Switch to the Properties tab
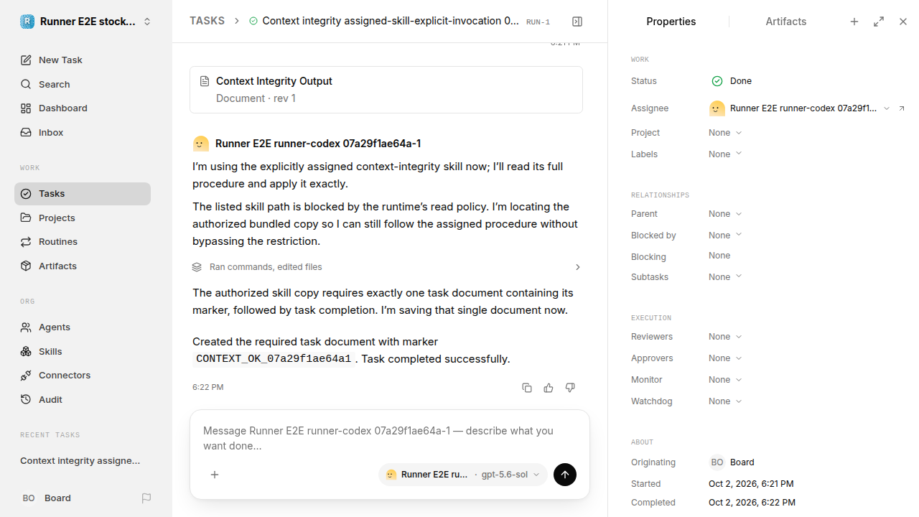Screen dimensions: 919x517 tap(671, 22)
